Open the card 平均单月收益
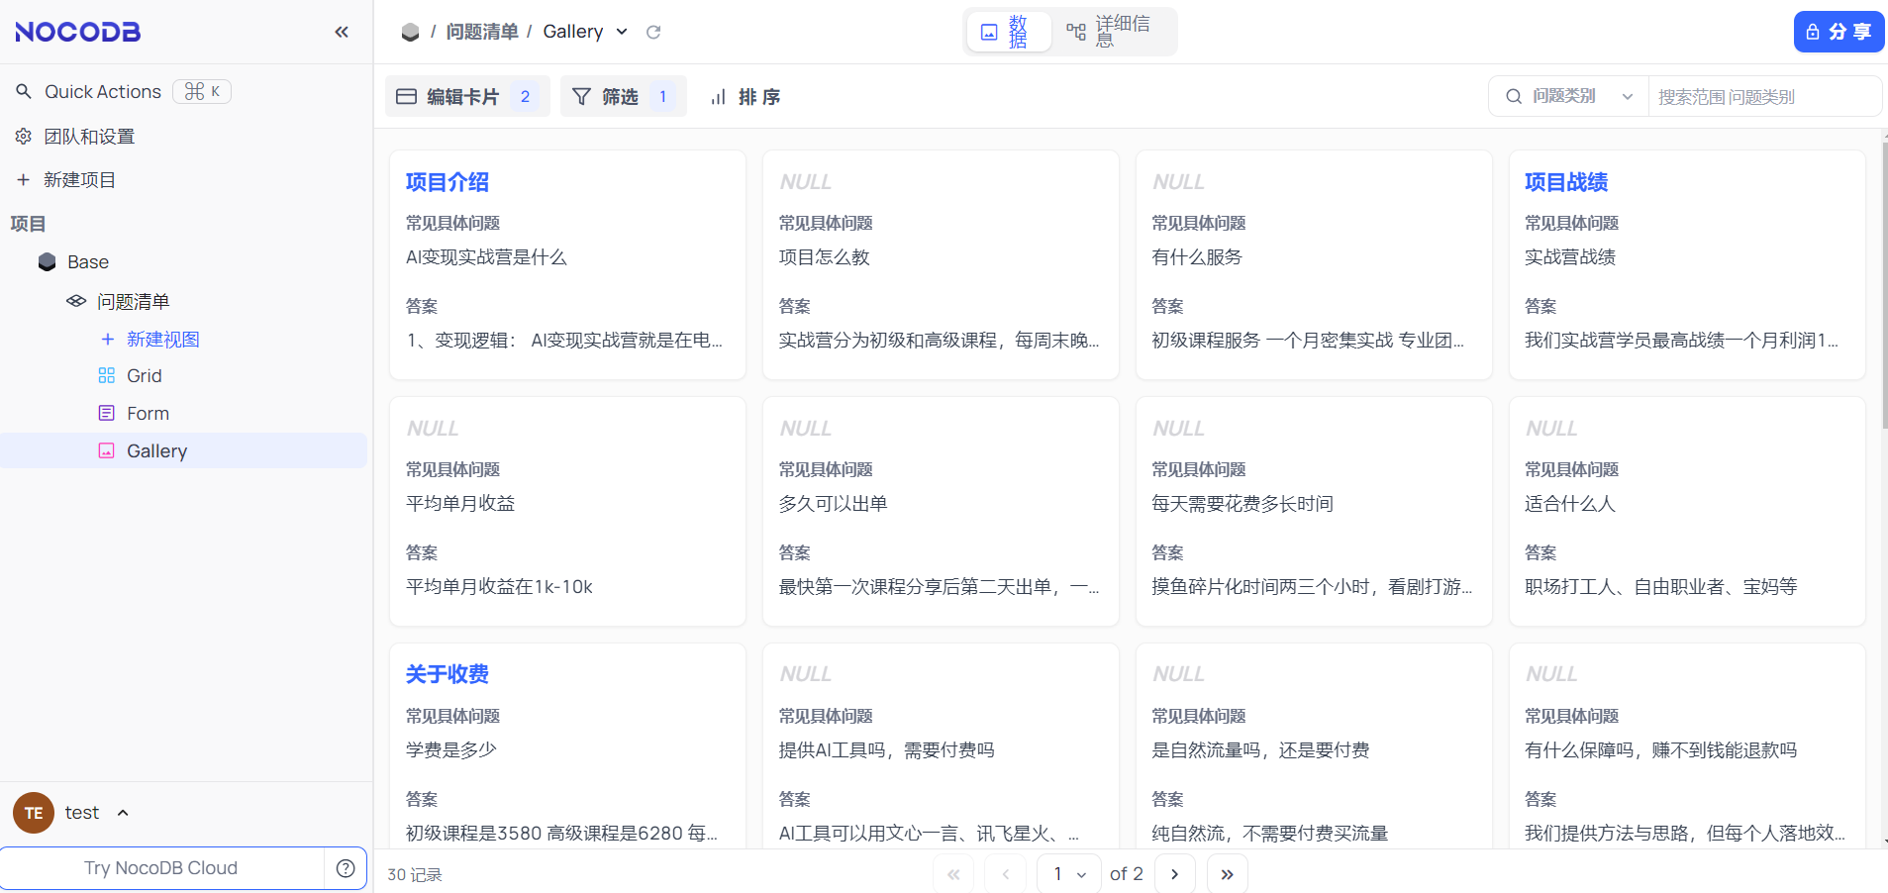Image resolution: width=1888 pixels, height=893 pixels. (x=567, y=511)
